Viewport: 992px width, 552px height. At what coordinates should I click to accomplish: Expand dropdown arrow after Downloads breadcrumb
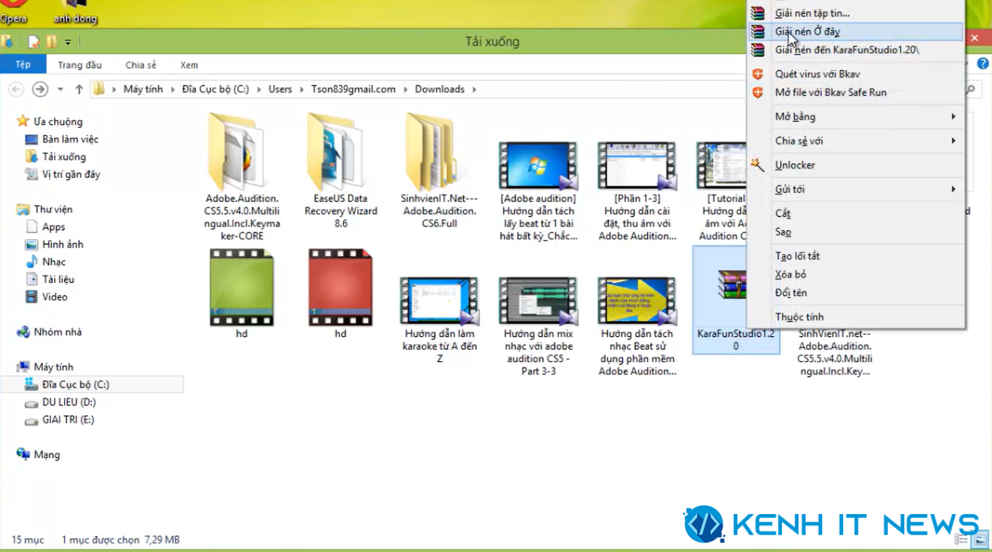click(475, 89)
